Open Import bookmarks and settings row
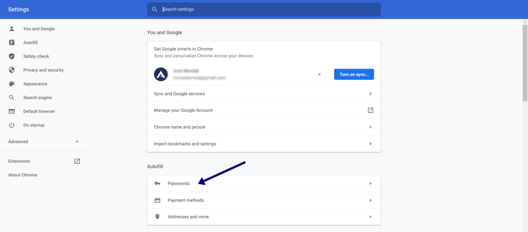The image size is (528, 232). [x=264, y=144]
